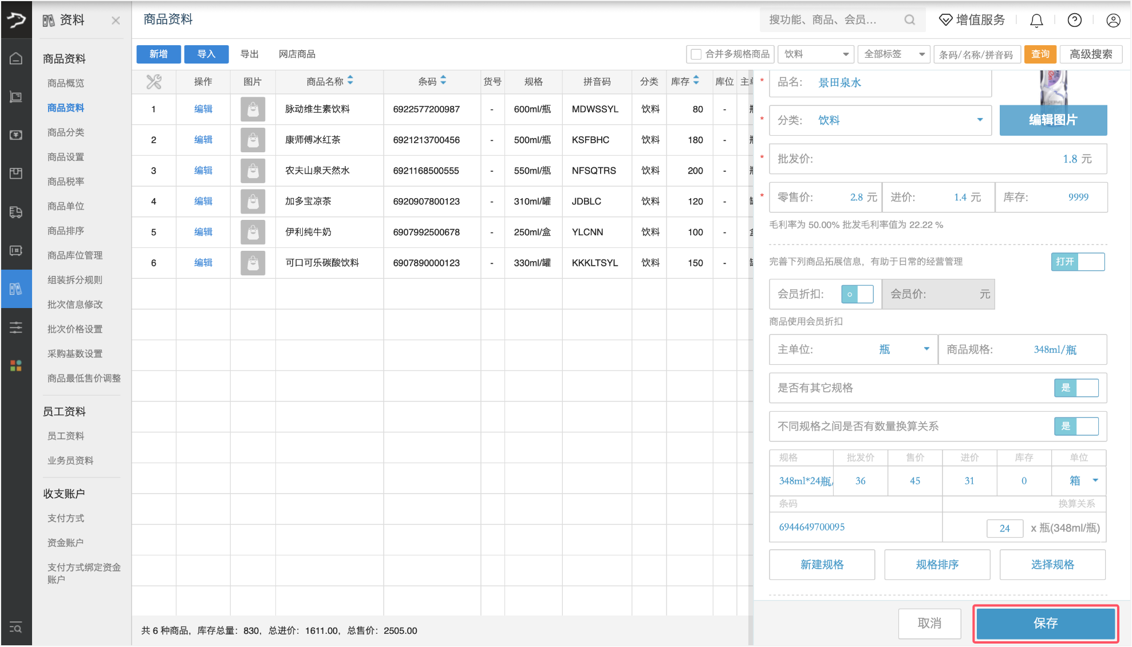Click the notification bell icon
1132x647 pixels.
1036,21
